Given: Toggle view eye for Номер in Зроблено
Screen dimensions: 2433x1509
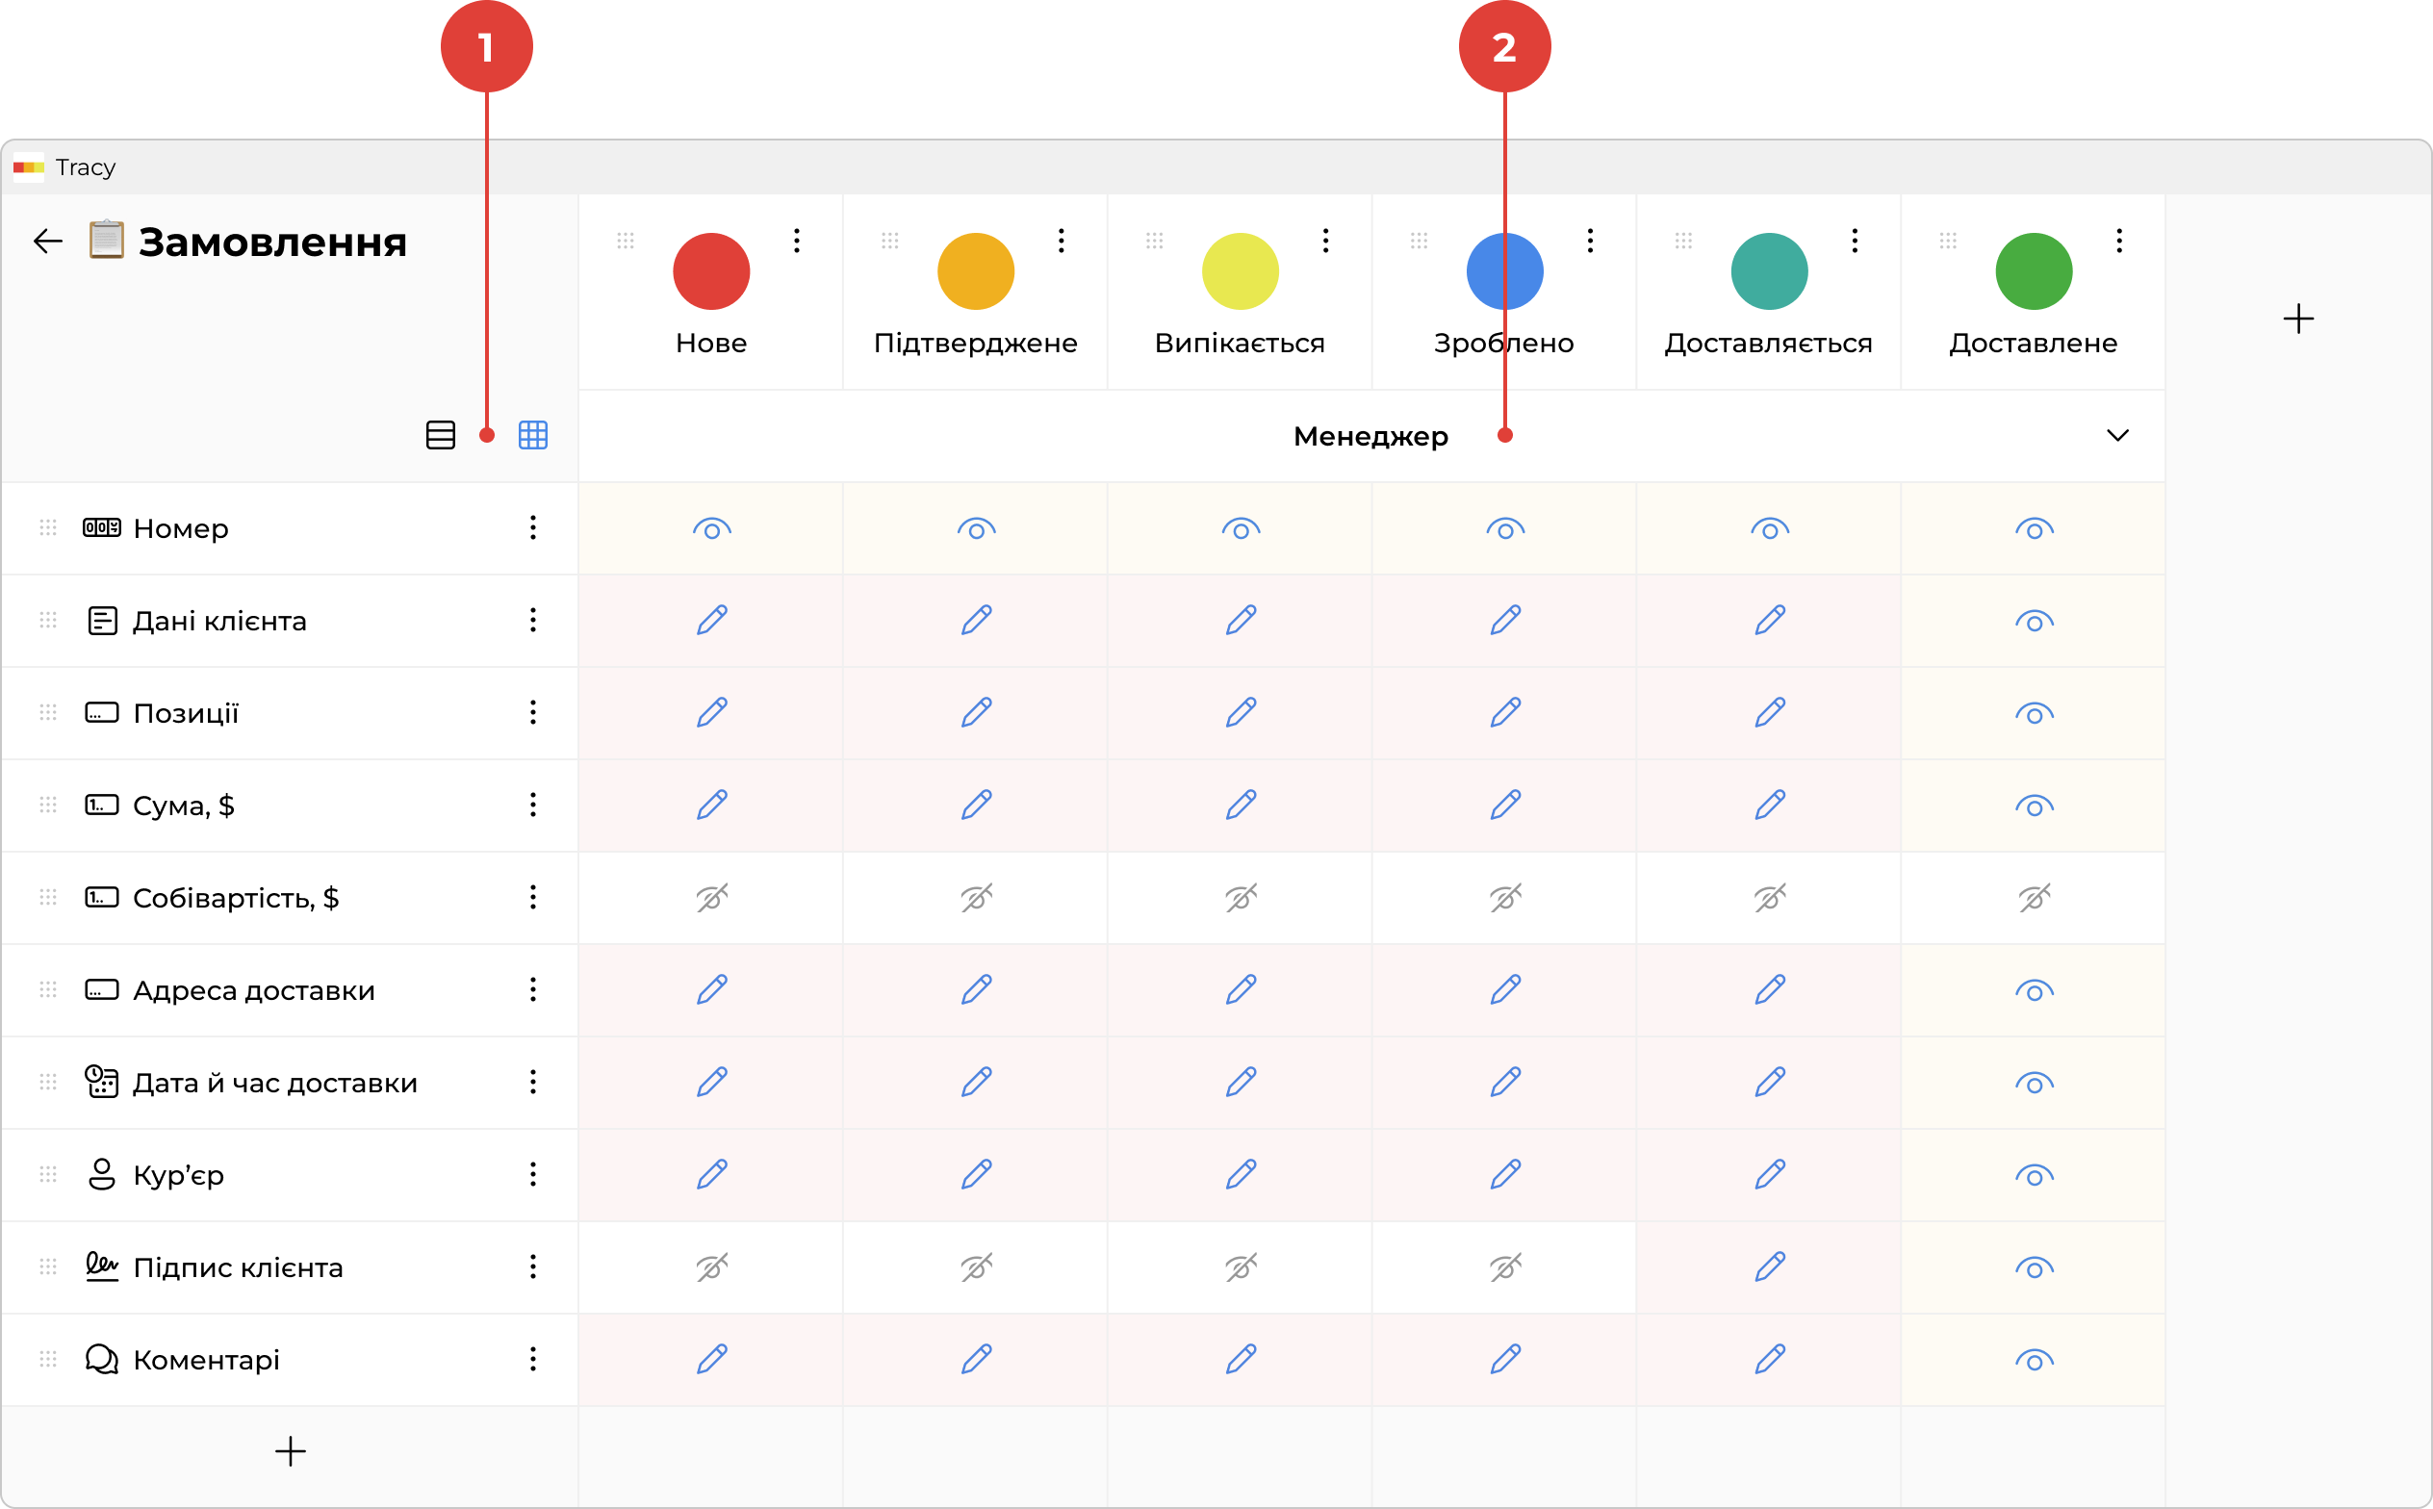Looking at the screenshot, I should pos(1505,529).
